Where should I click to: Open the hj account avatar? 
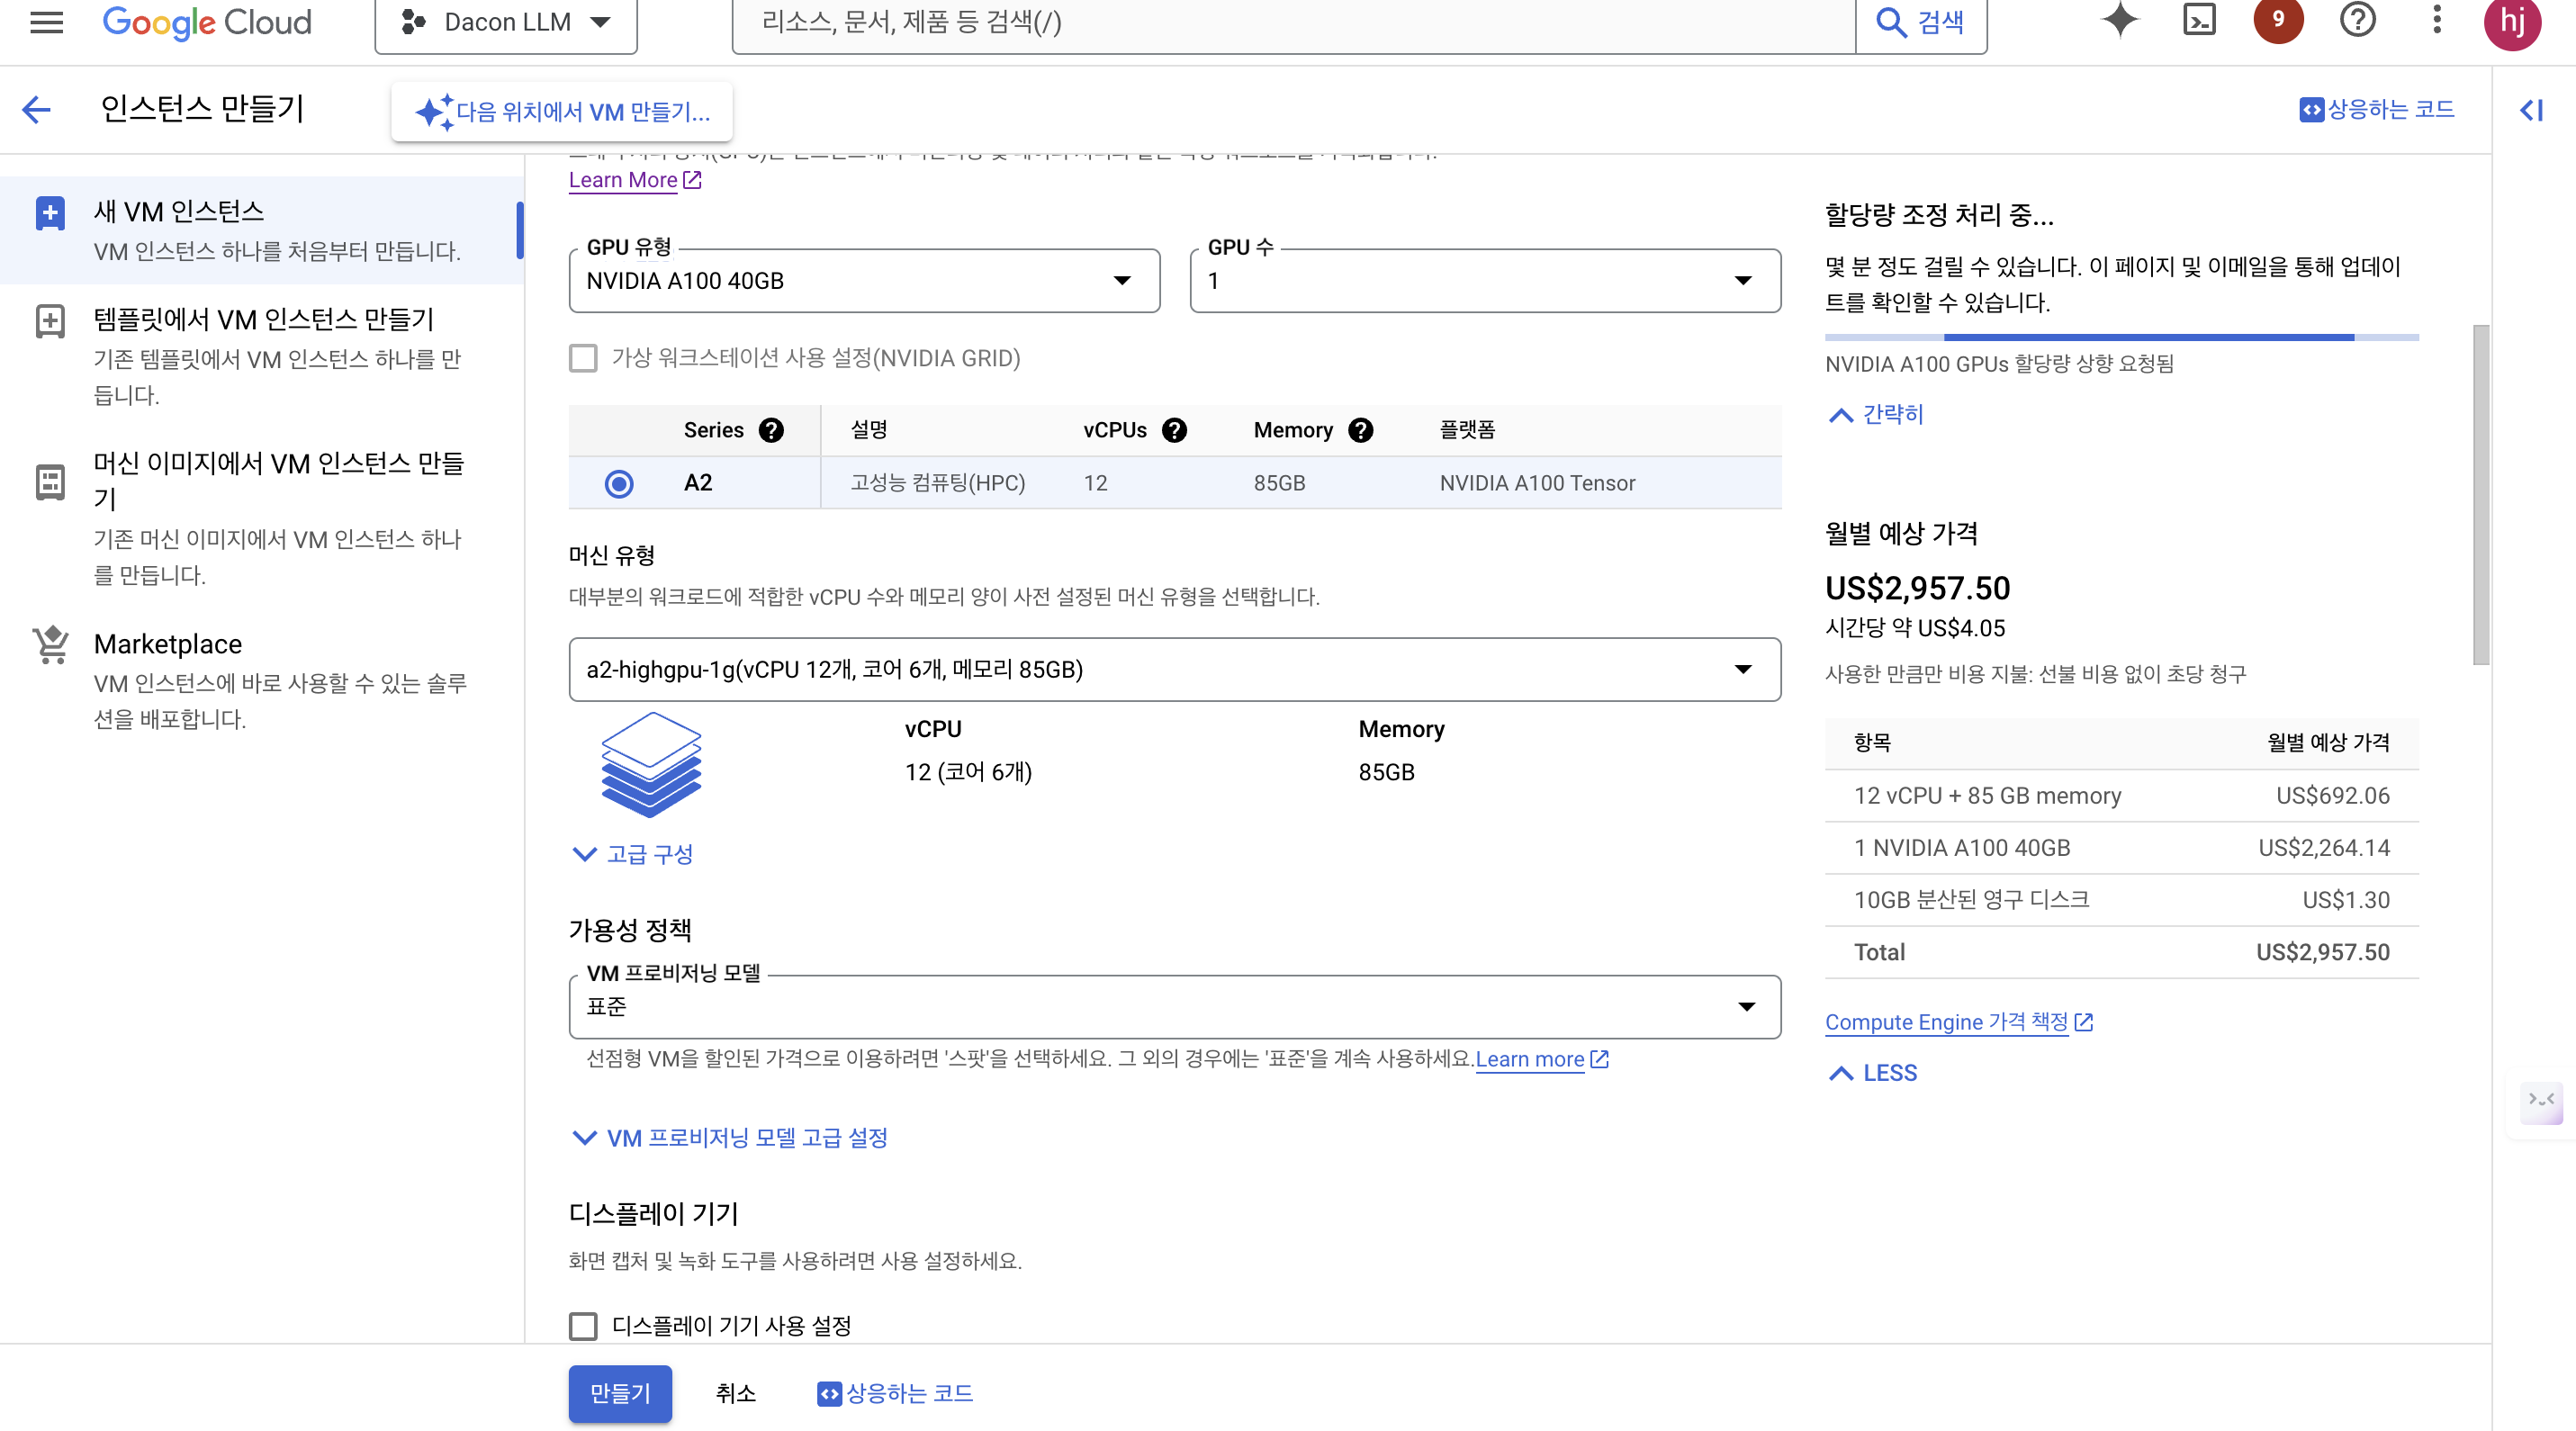[x=2512, y=22]
